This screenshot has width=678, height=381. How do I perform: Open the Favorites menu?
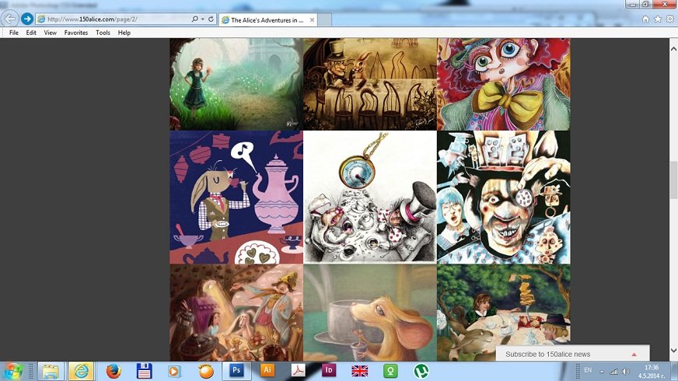(76, 33)
